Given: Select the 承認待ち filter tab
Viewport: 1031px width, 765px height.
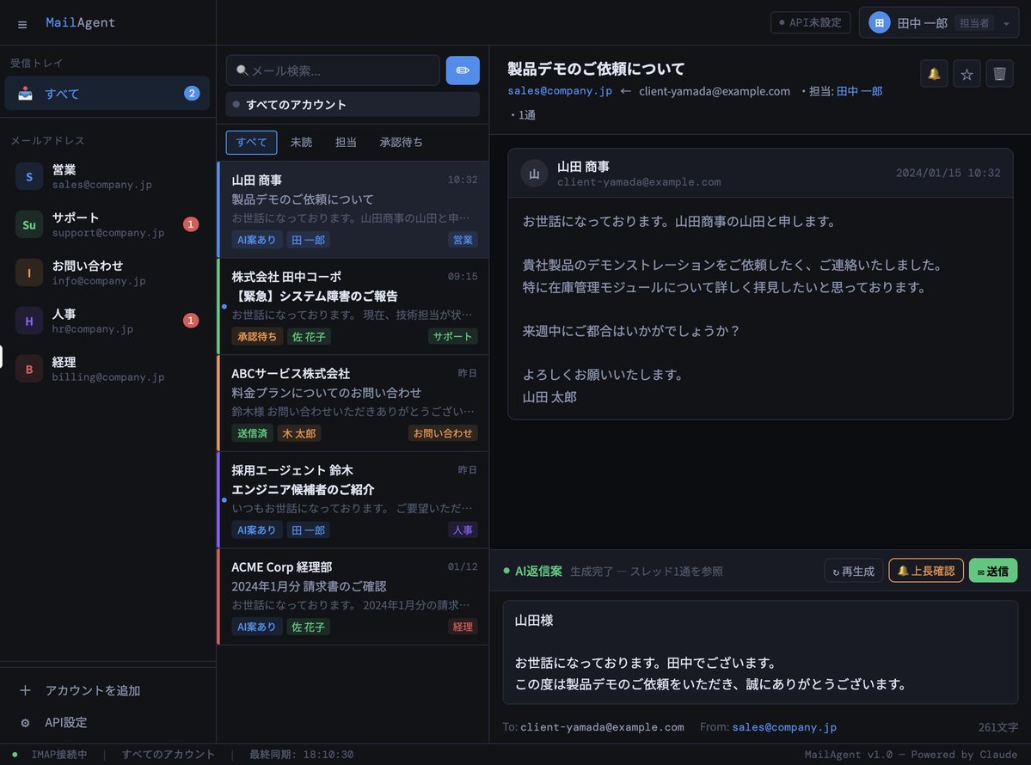Looking at the screenshot, I should pos(401,142).
